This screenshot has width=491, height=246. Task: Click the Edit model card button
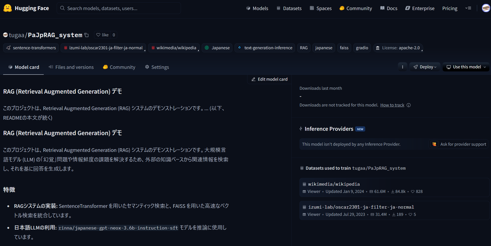coord(269,79)
